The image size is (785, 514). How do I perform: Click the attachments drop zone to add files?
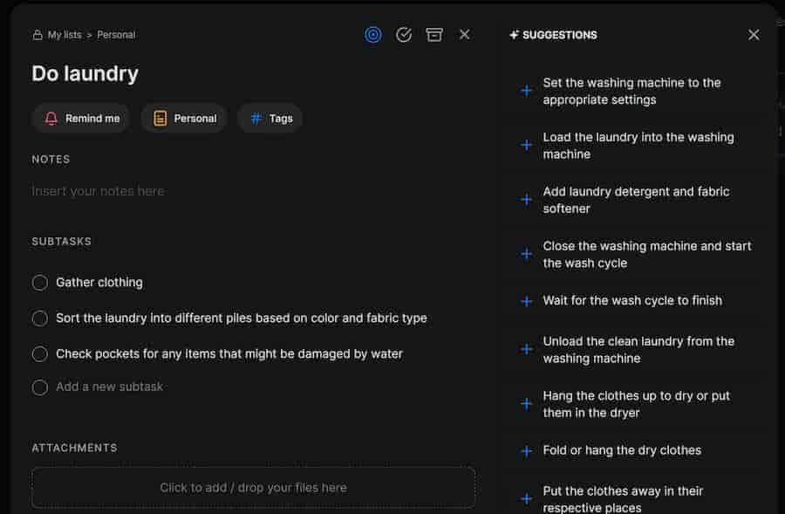253,488
